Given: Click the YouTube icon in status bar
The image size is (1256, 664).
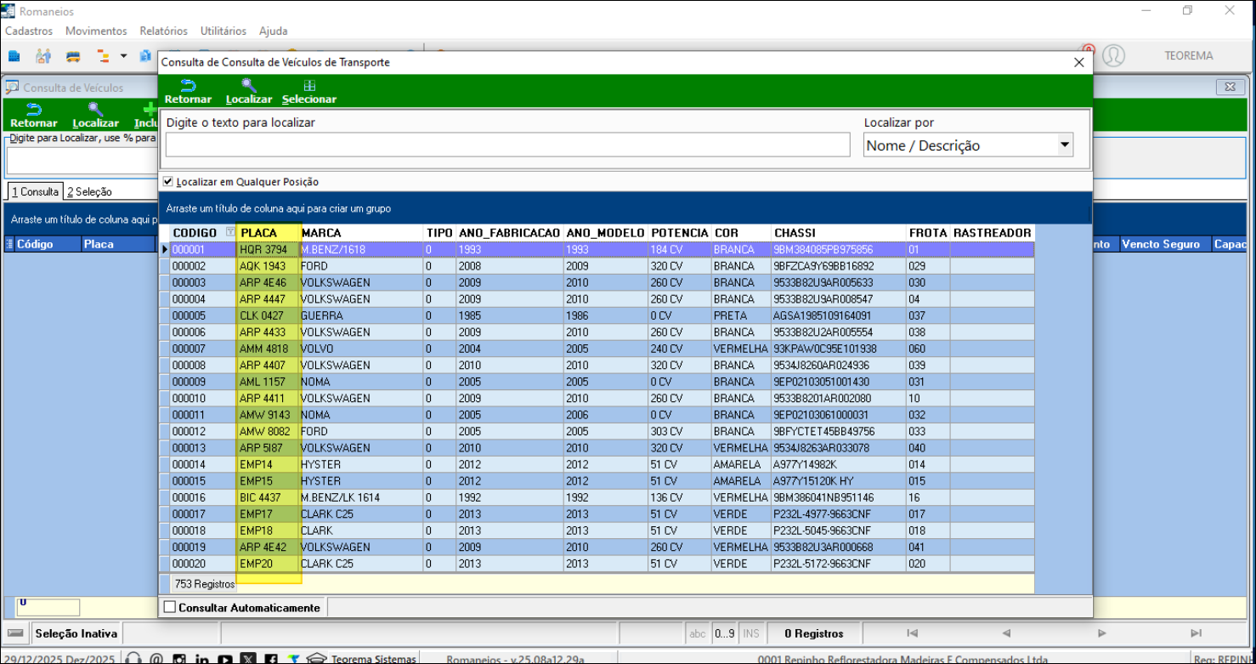Looking at the screenshot, I should pos(224,659).
